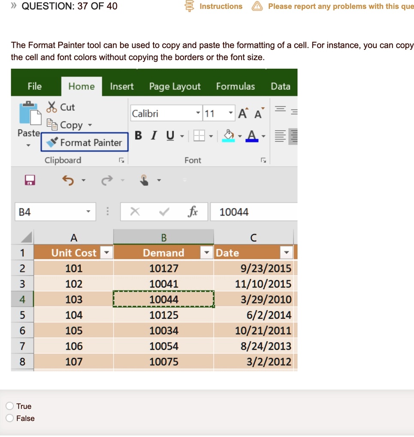414x437 pixels.
Task: Click the Increase Font Size icon
Action: tap(243, 113)
